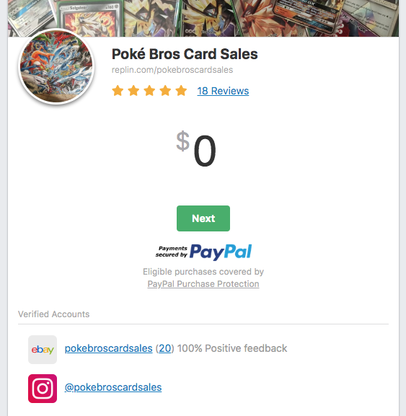This screenshot has width=406, height=416.
Task: Click the card collage cover banner
Action: tap(203, 18)
